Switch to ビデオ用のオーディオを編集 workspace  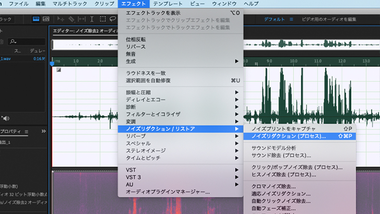(329, 19)
